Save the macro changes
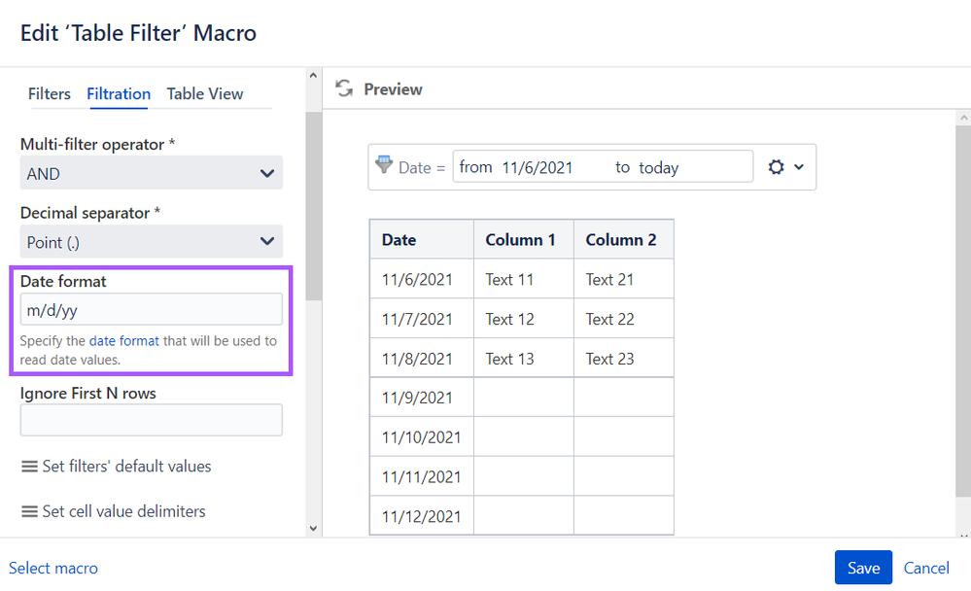Screen dimensions: 971x591 point(862,568)
